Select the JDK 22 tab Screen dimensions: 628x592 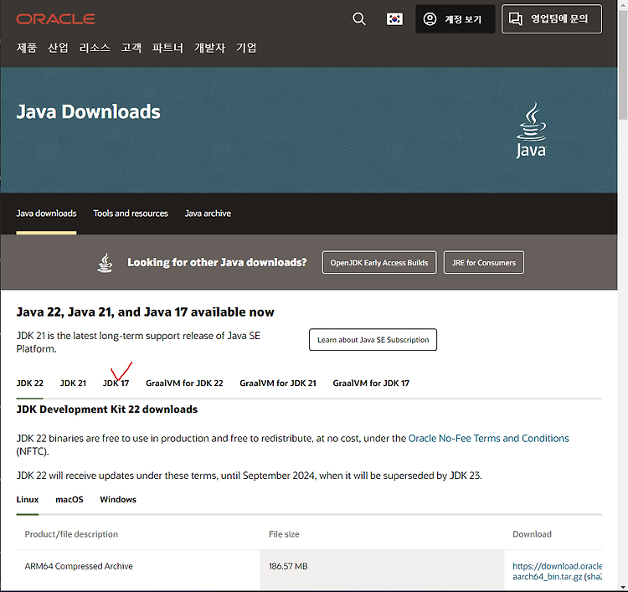(x=29, y=384)
